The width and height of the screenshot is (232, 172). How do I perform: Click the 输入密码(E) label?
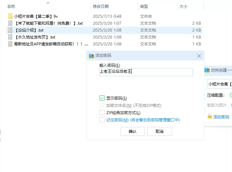[x=110, y=65]
